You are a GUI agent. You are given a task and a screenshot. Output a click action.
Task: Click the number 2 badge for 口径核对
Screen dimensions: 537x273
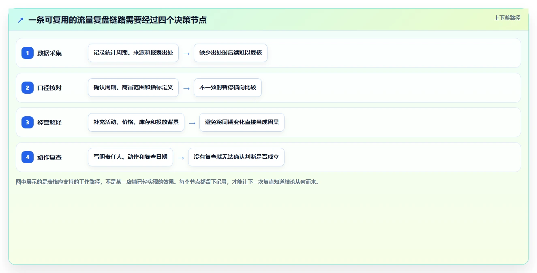28,88
